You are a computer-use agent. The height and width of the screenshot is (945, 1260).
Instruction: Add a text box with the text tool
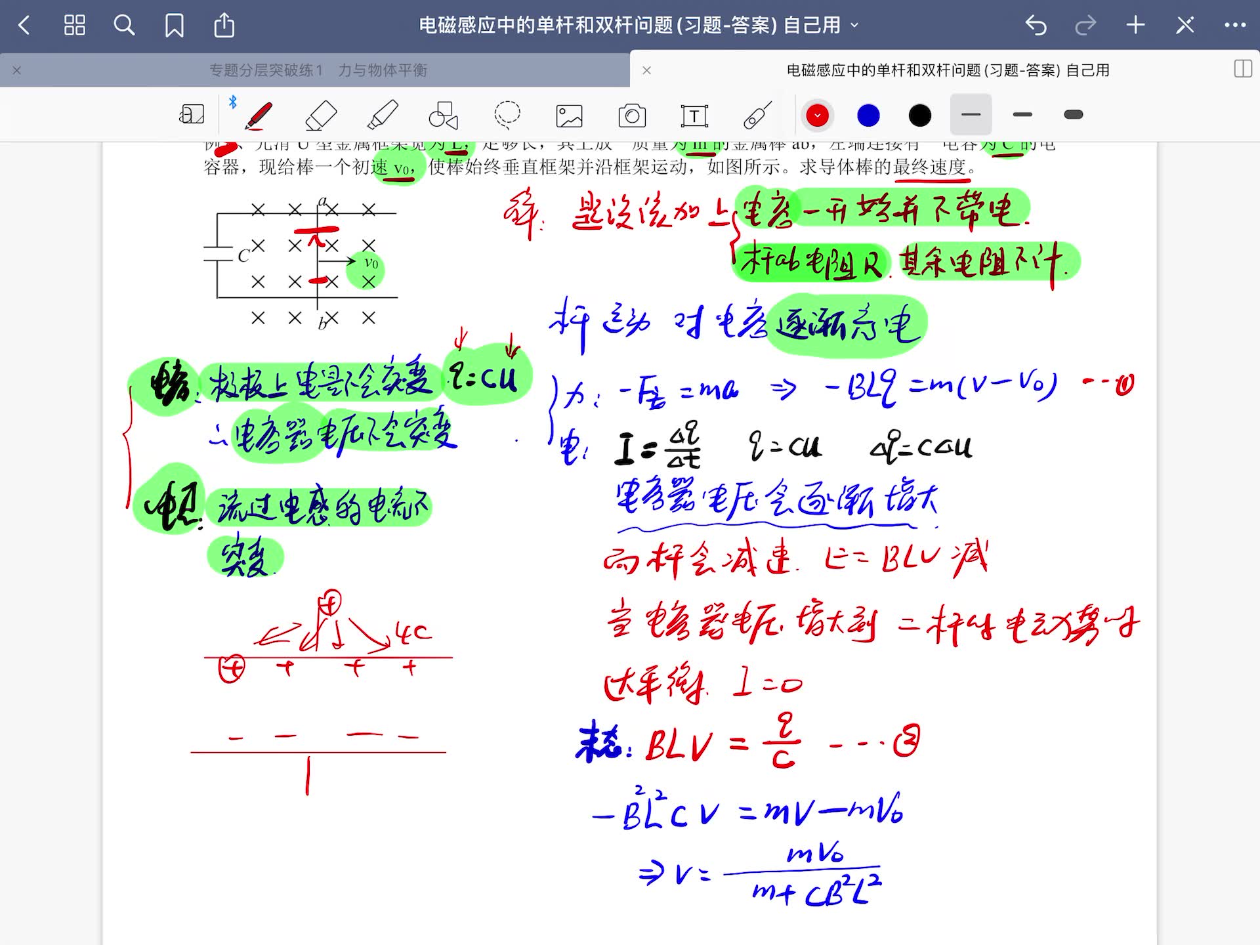tap(694, 114)
